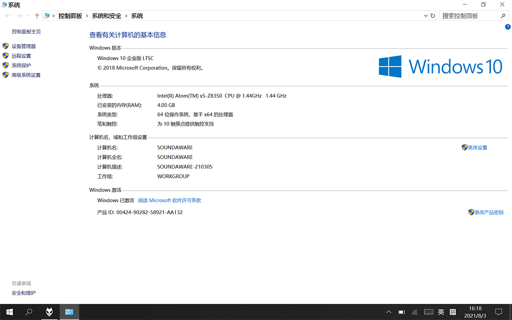Click the 拼 IME mode indicator

click(453, 312)
